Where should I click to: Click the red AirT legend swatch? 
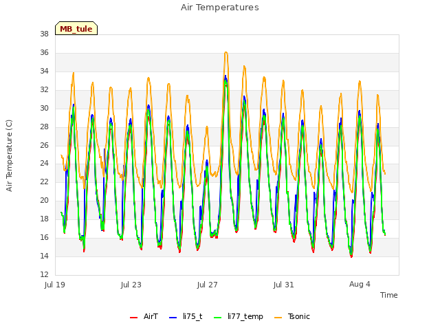133,318
